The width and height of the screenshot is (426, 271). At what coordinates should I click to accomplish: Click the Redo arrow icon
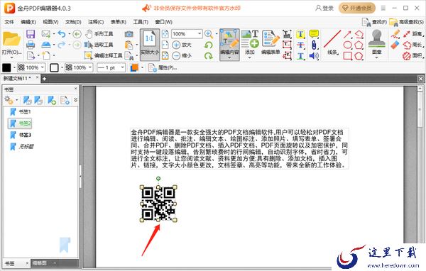point(62,45)
